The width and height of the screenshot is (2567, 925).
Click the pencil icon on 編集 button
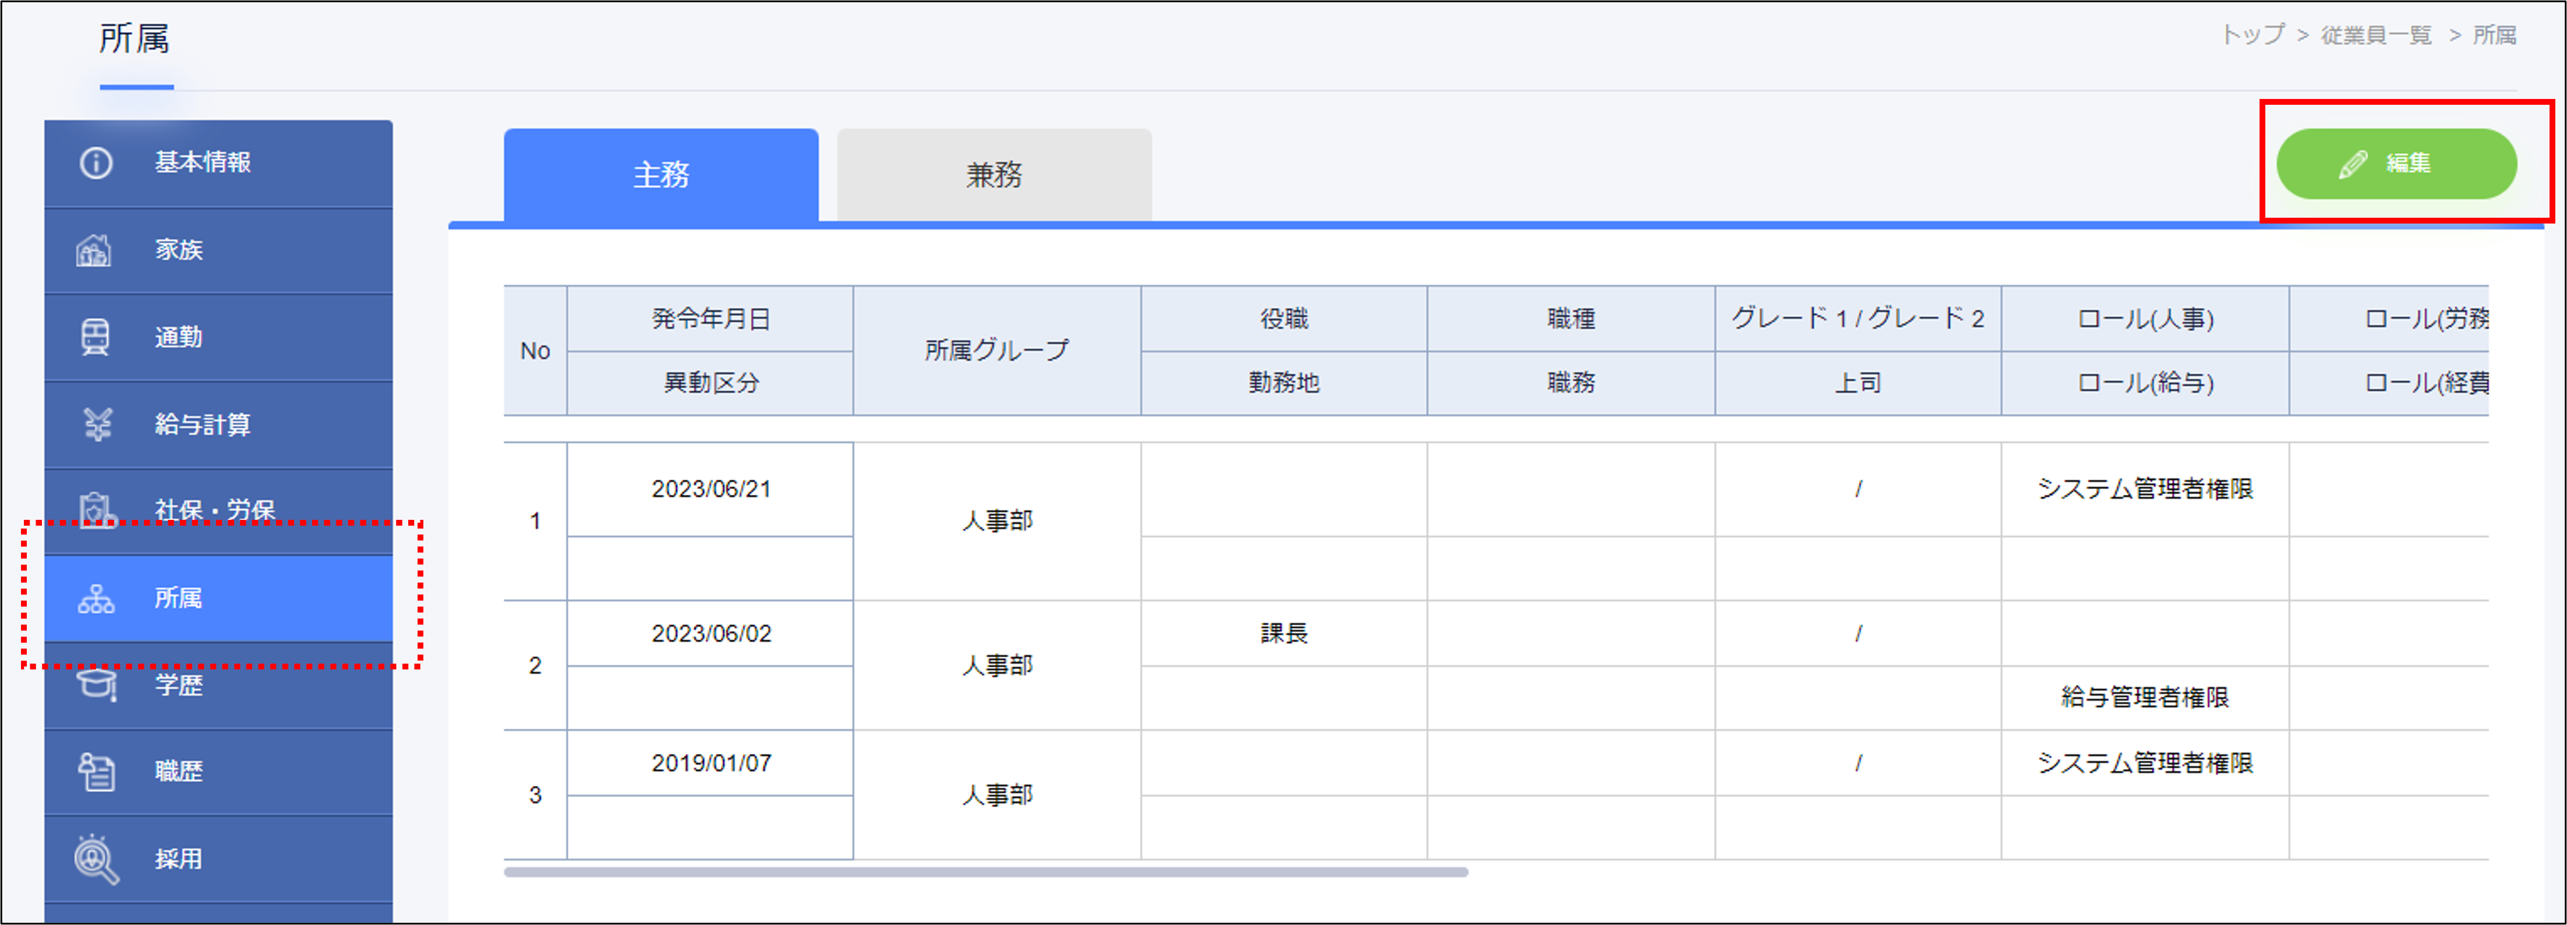[x=2352, y=164]
